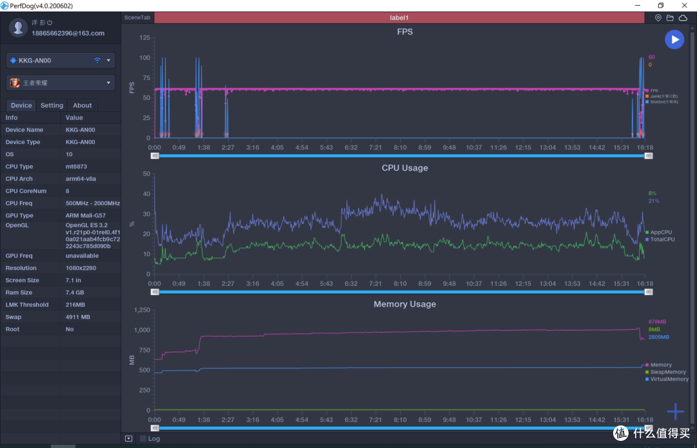The height and width of the screenshot is (448, 697).
Task: Click the cloud upload icon
Action: pos(683,18)
